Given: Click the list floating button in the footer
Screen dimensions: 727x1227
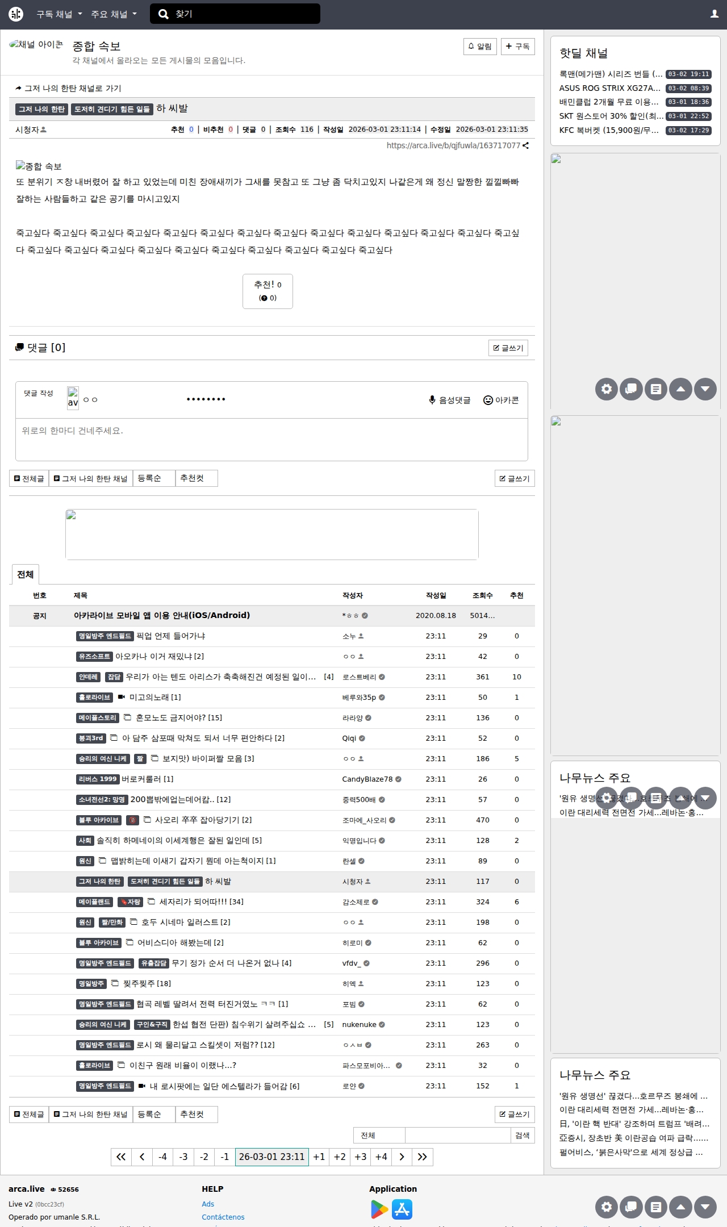Looking at the screenshot, I should tap(656, 1207).
